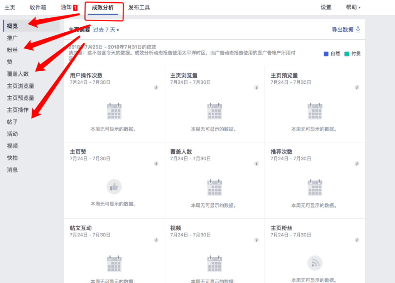Click the calendar icon in 覆盖人数 card
The image size is (395, 283).
(214, 188)
